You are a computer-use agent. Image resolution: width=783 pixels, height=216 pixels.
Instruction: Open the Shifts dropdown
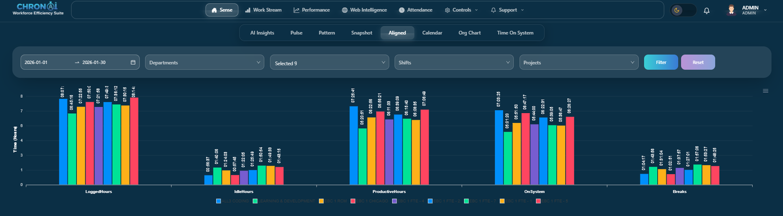(x=454, y=62)
